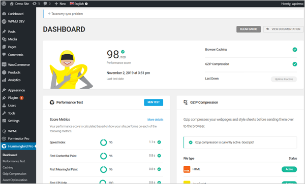Click the '1.1 s' Speed Index value
305x184 pixels.
pyautogui.click(x=152, y=142)
